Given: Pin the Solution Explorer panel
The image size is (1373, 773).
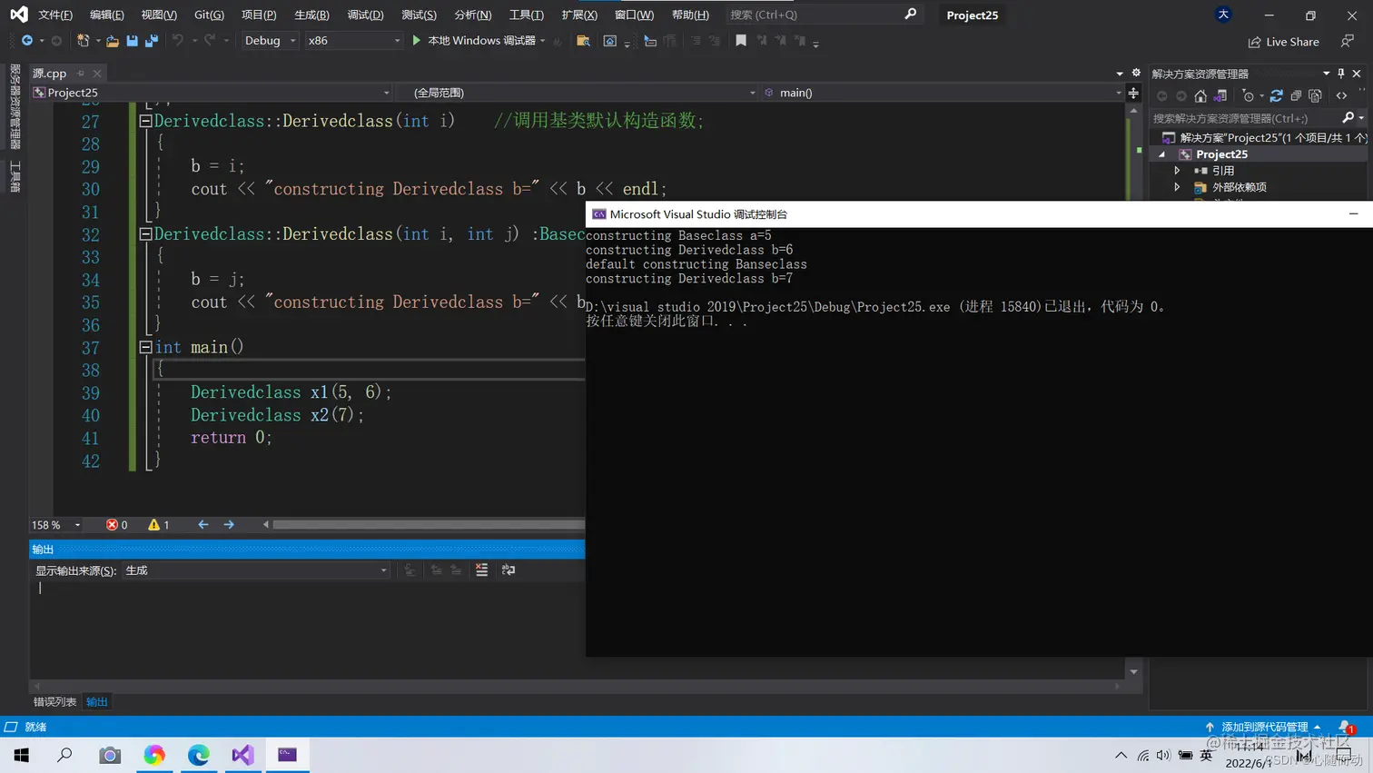Looking at the screenshot, I should tap(1341, 74).
